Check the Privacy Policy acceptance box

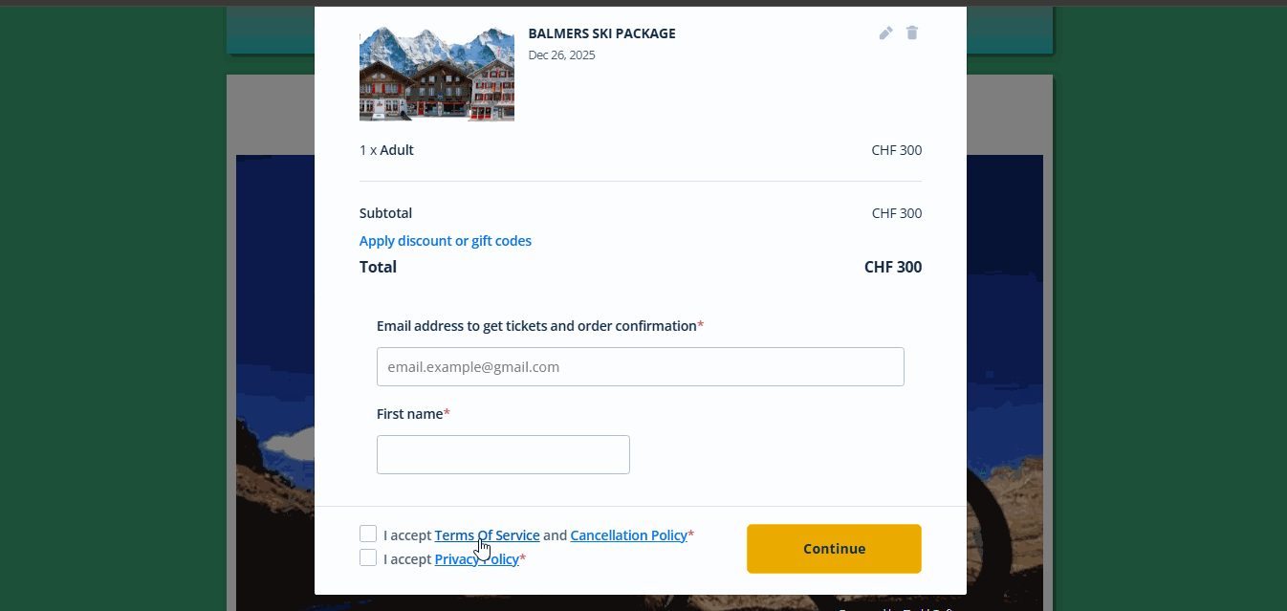[368, 557]
